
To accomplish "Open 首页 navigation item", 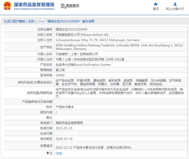I will 156,9.
